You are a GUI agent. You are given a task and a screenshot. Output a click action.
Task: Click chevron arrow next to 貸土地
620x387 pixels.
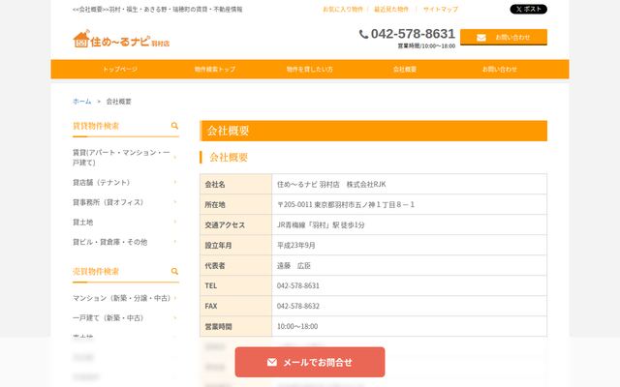tap(175, 222)
